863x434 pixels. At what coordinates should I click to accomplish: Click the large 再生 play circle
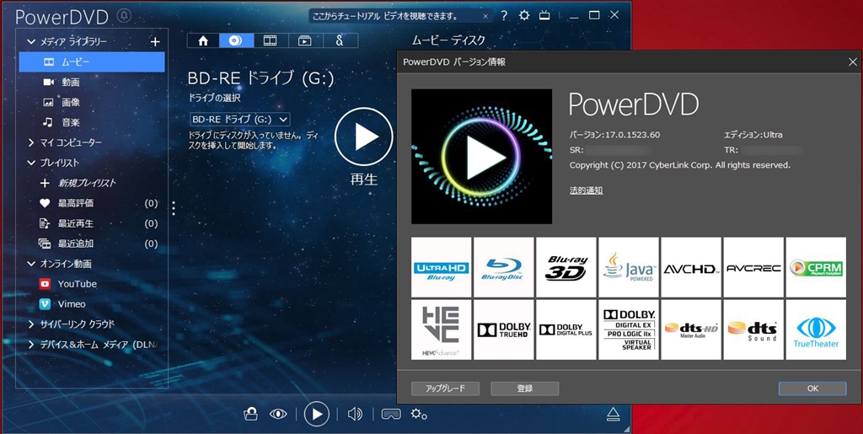364,137
